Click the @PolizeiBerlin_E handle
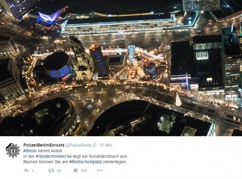Screen dimensions: 242x179 (x=81, y=145)
